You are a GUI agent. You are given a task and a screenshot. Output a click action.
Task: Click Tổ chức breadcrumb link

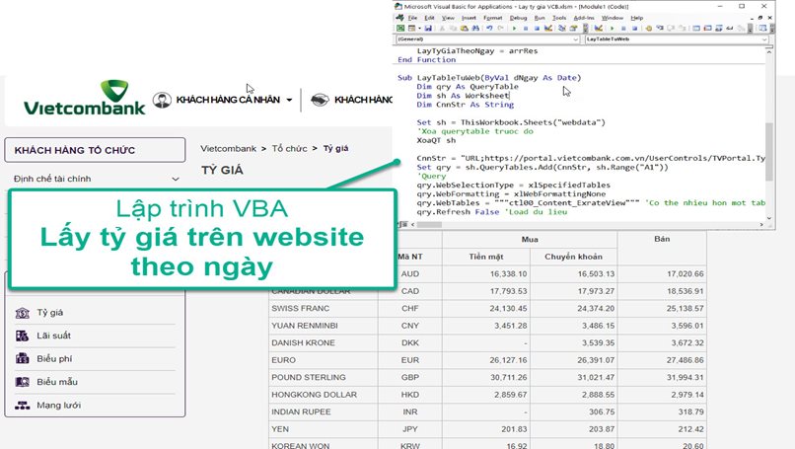(290, 149)
